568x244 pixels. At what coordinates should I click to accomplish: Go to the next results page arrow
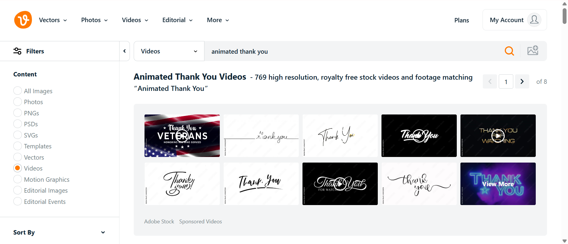[522, 81]
